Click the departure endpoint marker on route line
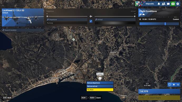This screenshot has height=102, width=182. point(47,16)
